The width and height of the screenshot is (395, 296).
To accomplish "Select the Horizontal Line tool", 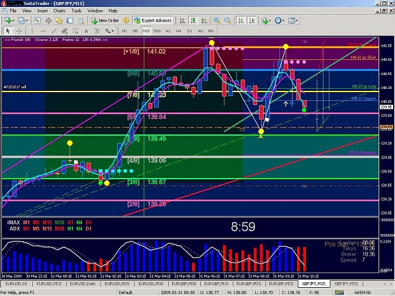I will 43,31.
